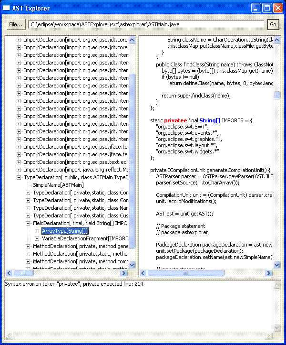Expand the java.lang.reflect ImportDeclaration node
Image resolution: width=286 pixels, height=345 pixels.
click(x=19, y=170)
